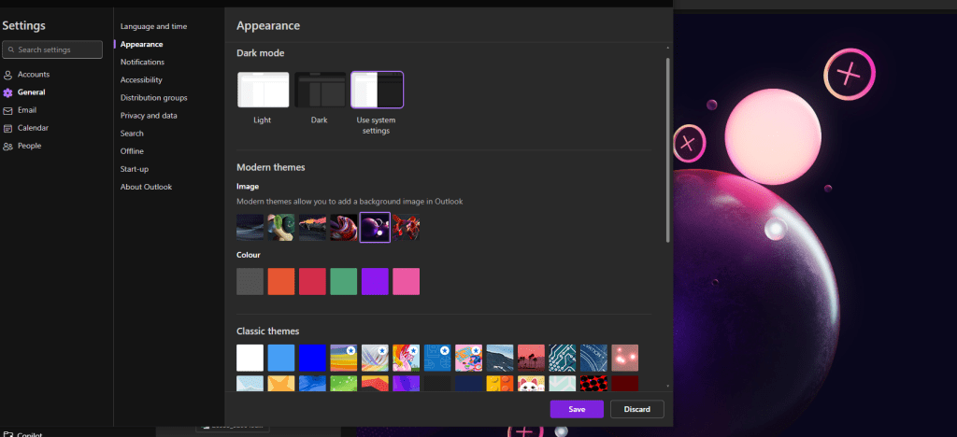This screenshot has height=437, width=957.
Task: Open Email settings in the sidebar
Action: tap(26, 110)
